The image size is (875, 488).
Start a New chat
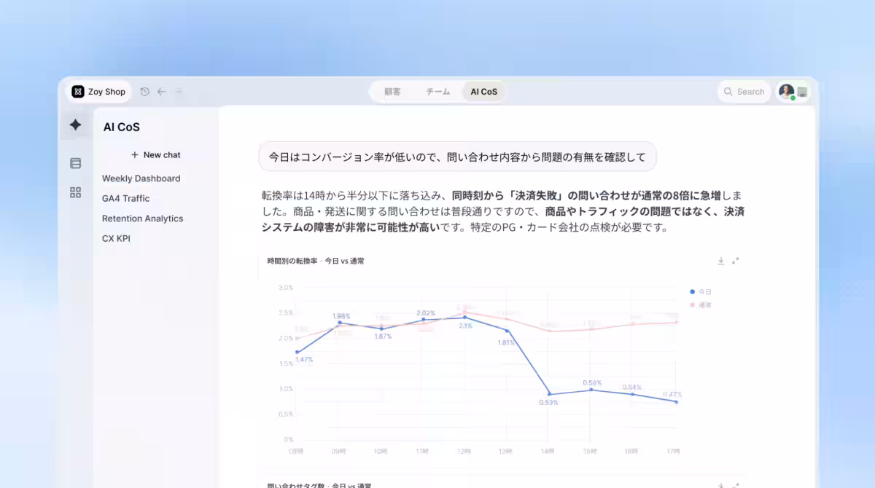(155, 155)
